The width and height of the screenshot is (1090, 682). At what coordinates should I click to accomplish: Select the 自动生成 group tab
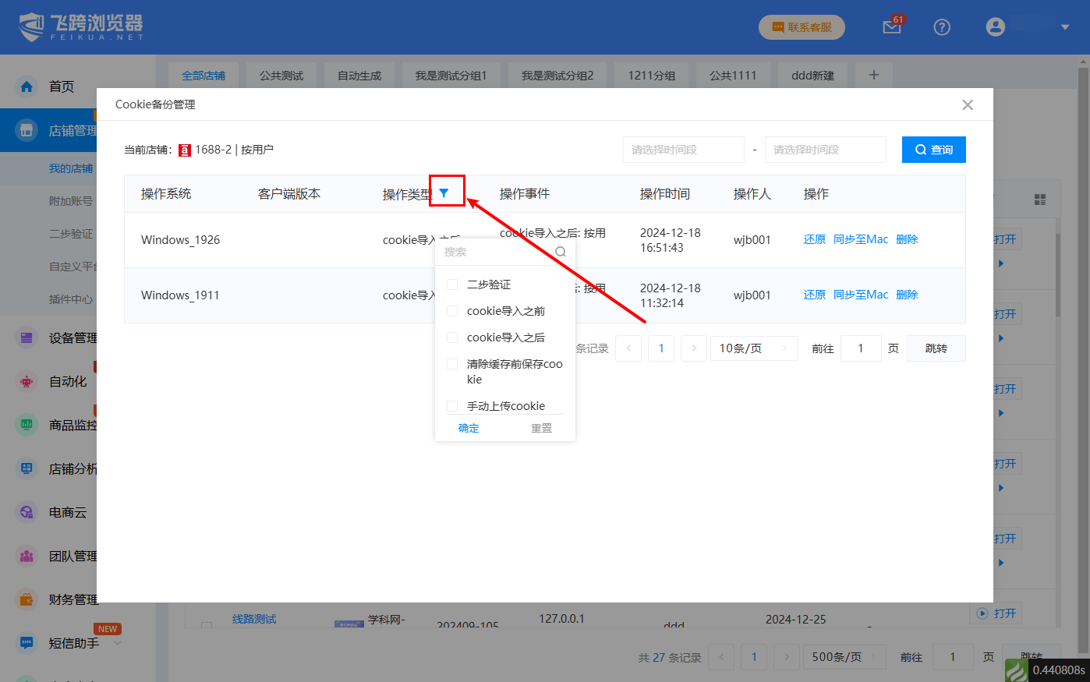[x=359, y=76]
